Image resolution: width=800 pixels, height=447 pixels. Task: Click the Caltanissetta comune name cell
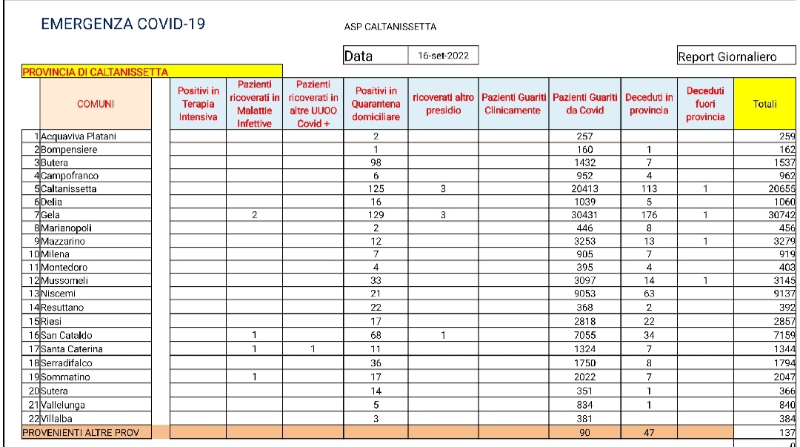[x=96, y=188]
